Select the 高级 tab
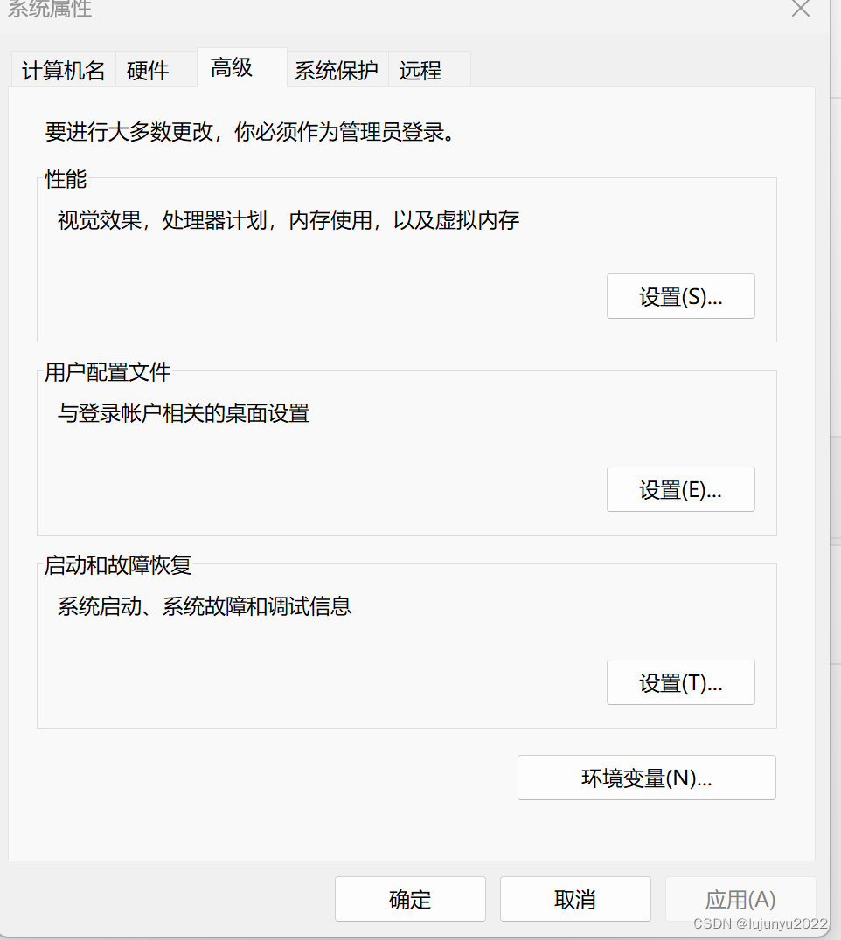This screenshot has width=841, height=940. point(242,68)
